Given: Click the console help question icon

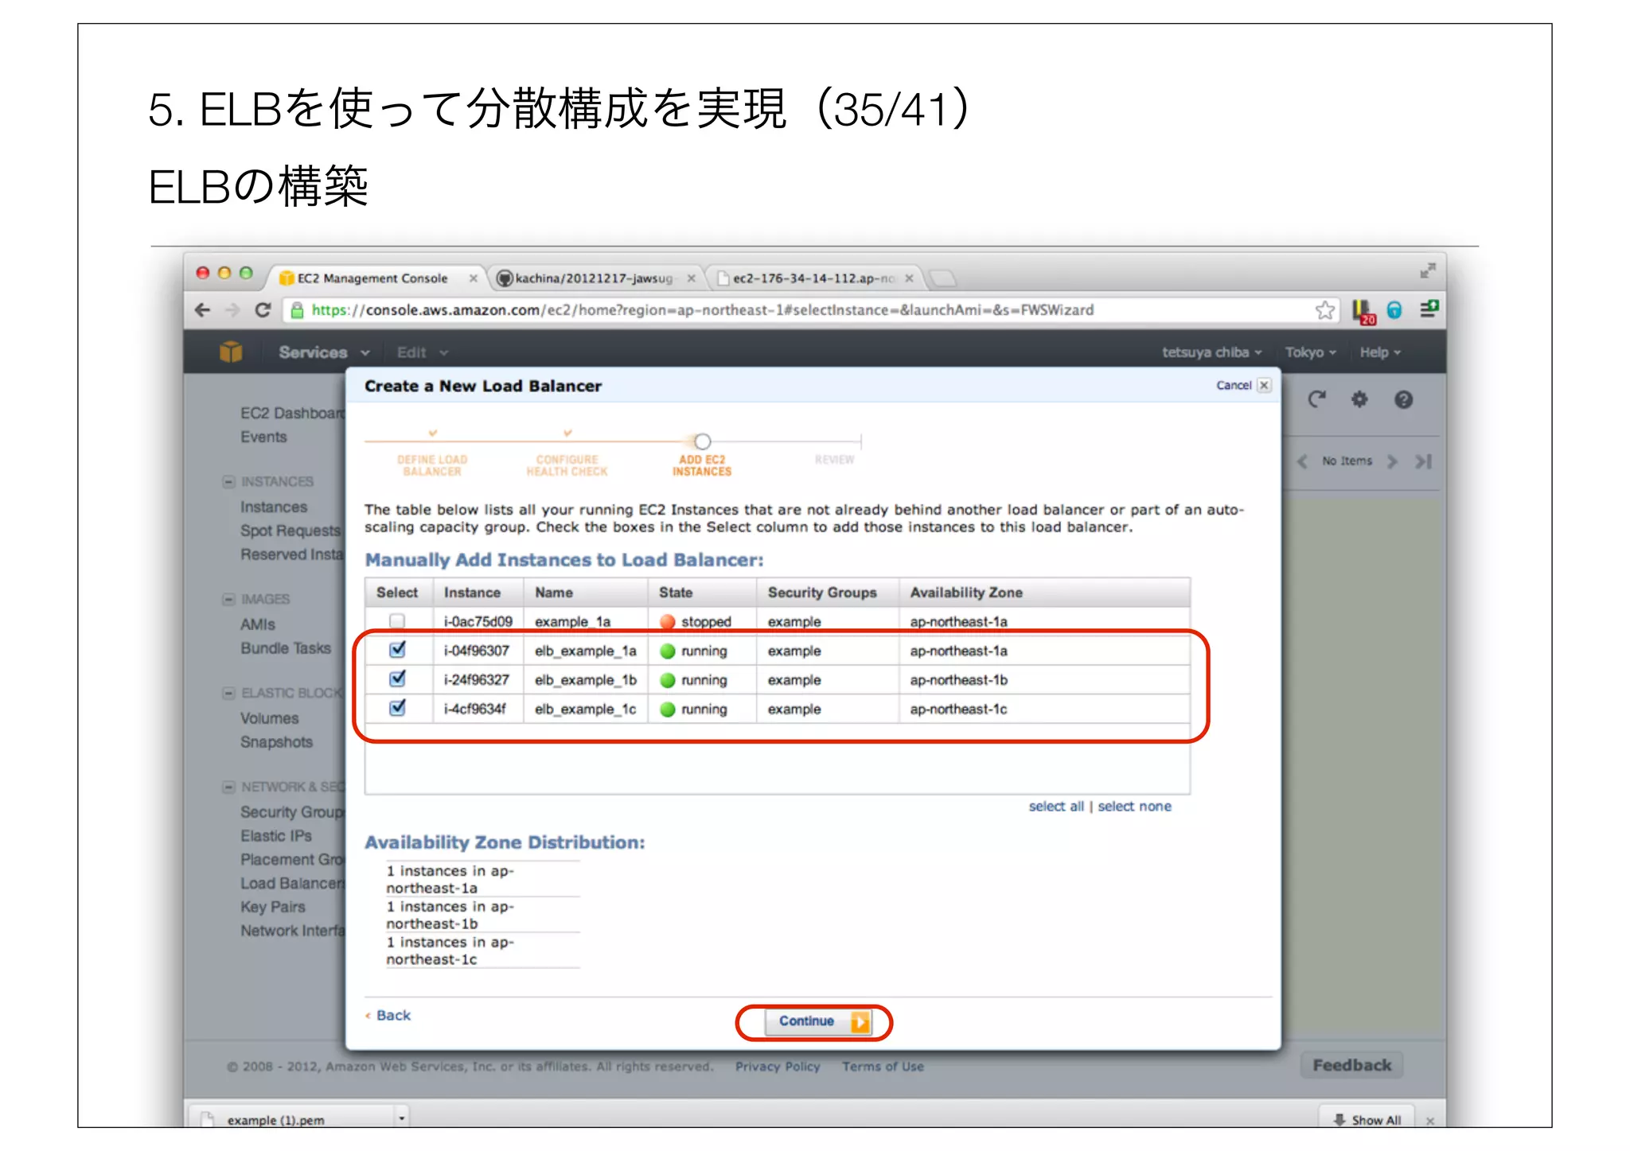Looking at the screenshot, I should pyautogui.click(x=1403, y=399).
